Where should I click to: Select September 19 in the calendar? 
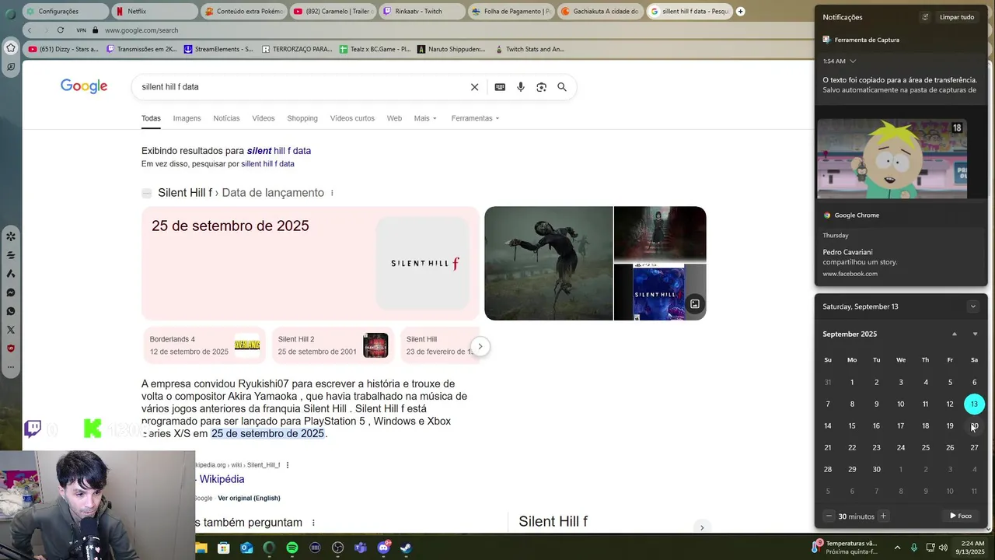click(950, 425)
